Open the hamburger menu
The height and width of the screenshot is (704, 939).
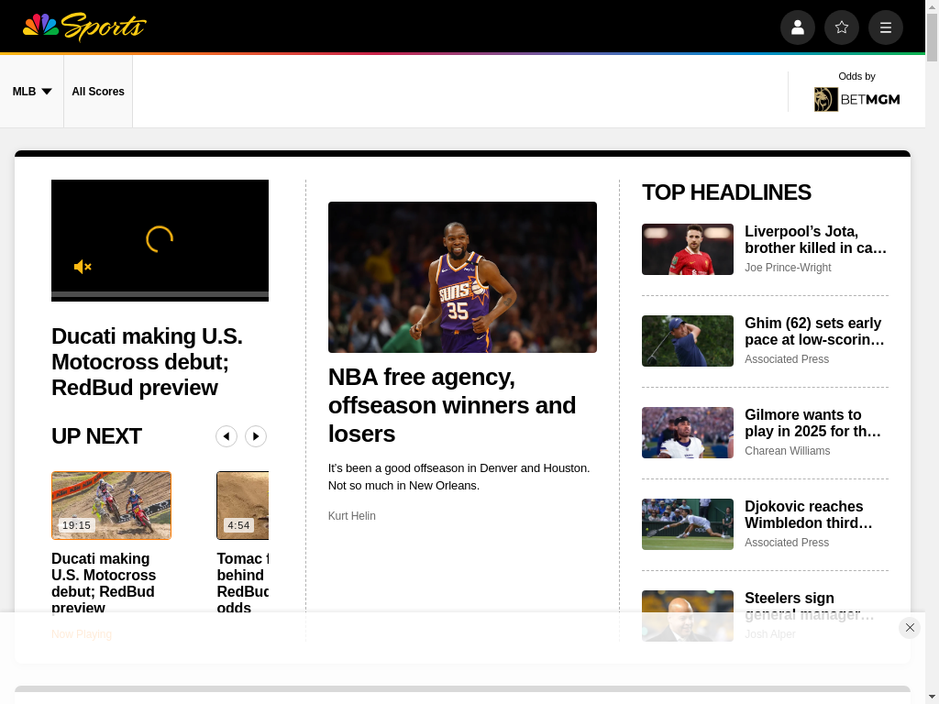click(x=886, y=27)
